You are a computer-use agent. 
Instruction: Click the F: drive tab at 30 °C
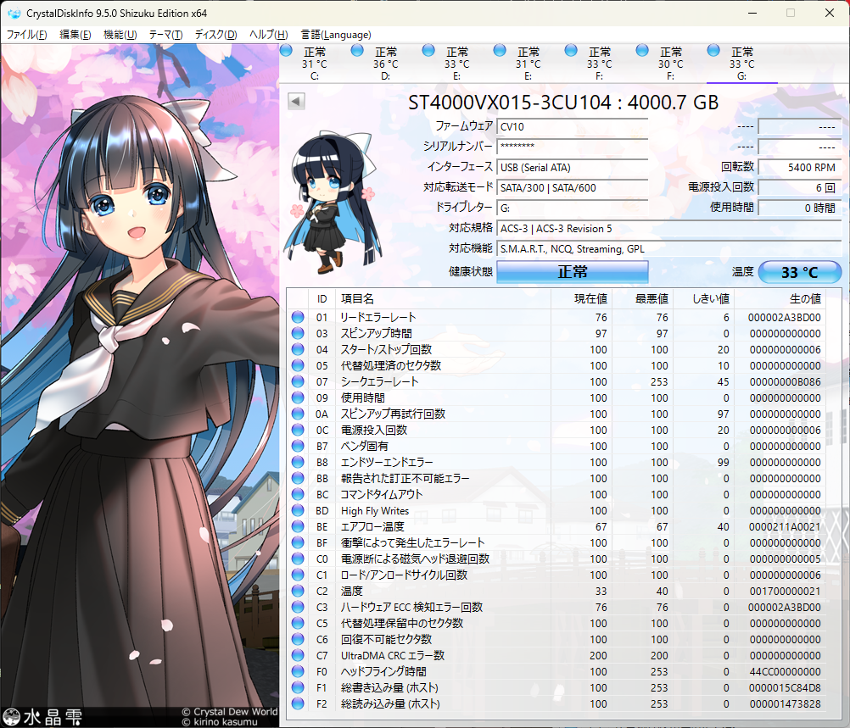coord(670,64)
